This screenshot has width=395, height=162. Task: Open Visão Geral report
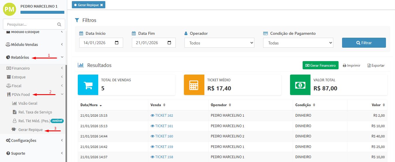[x=27, y=103]
